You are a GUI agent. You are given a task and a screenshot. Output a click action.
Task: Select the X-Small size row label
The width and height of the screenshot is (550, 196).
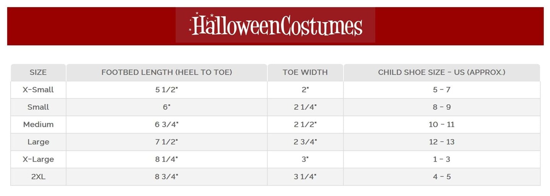38,90
